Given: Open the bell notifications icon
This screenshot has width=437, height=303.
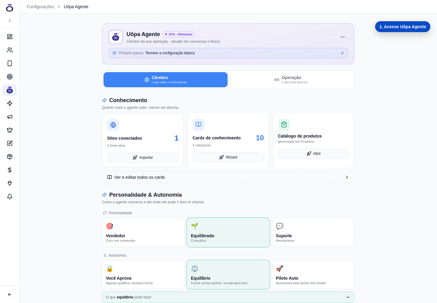Looking at the screenshot, I should click(x=10, y=197).
